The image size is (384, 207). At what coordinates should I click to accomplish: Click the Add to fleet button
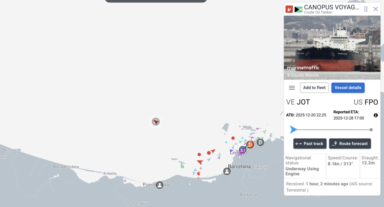[314, 88]
